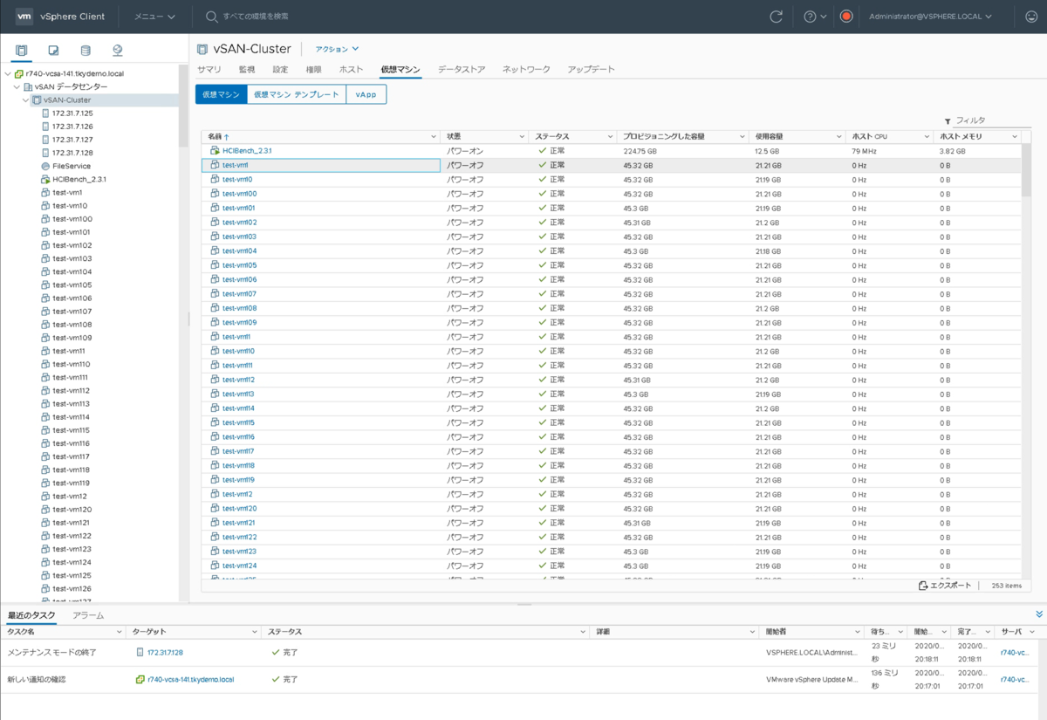Select test-vm105 in inventory tree

(72, 285)
